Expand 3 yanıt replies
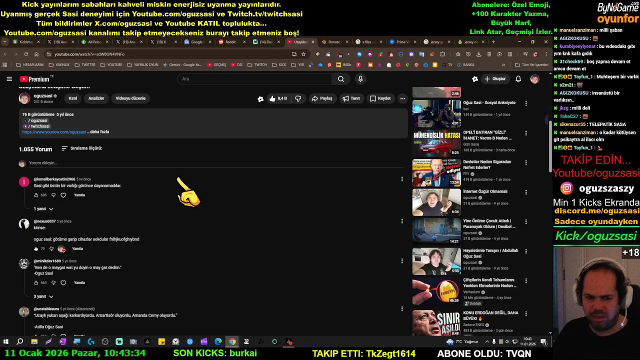Viewport: 640px width, 360px height. pyautogui.click(x=43, y=296)
